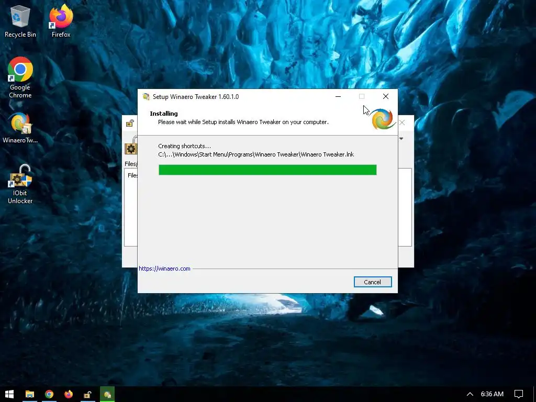Click the Winaero Tweaker logo in setup header
The width and height of the screenshot is (536, 402).
pyautogui.click(x=383, y=119)
